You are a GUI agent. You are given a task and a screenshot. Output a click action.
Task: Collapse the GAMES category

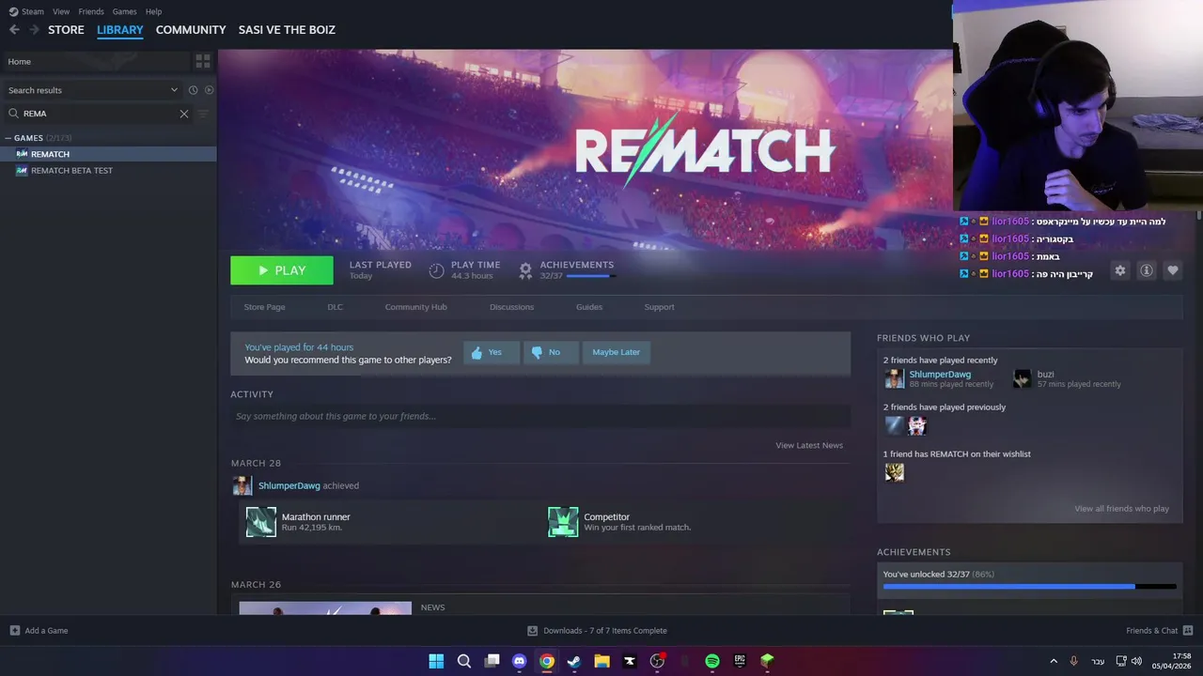(8, 138)
